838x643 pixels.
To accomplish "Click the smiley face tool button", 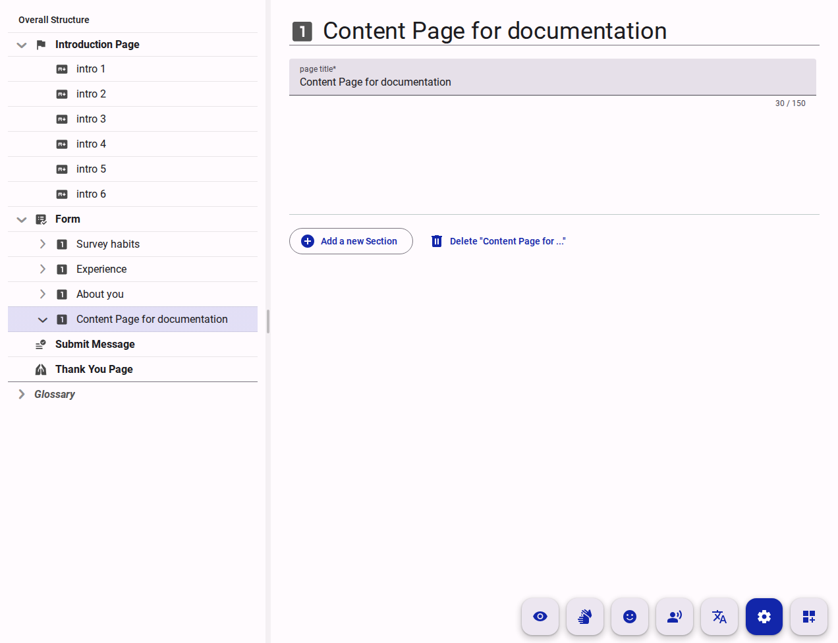I will [x=630, y=617].
